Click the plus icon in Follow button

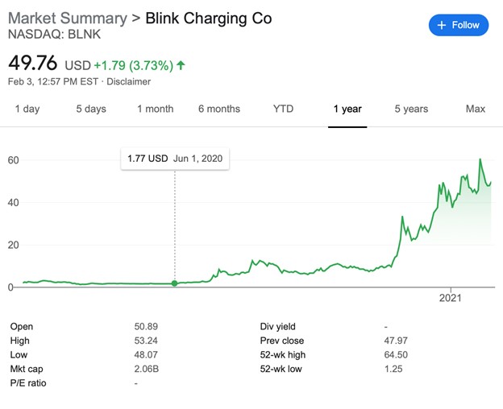(441, 25)
